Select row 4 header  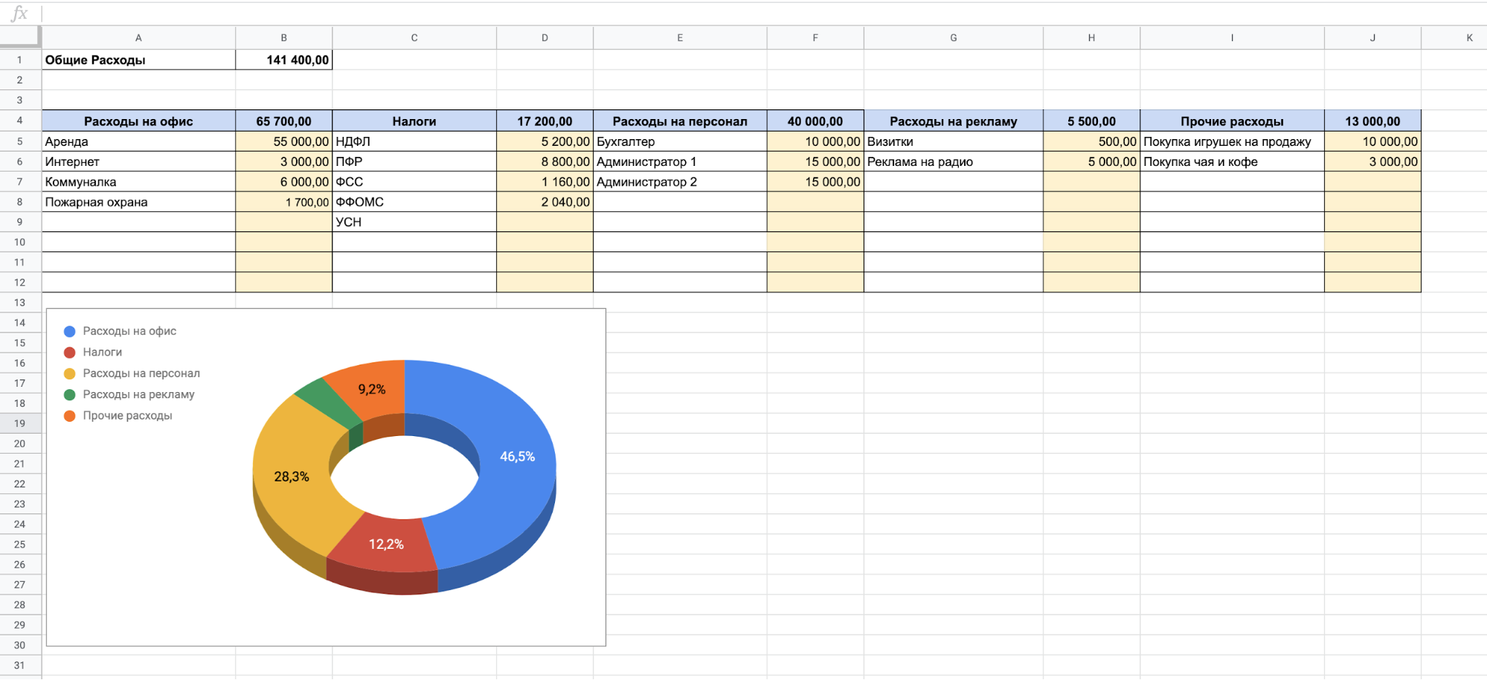coord(20,121)
